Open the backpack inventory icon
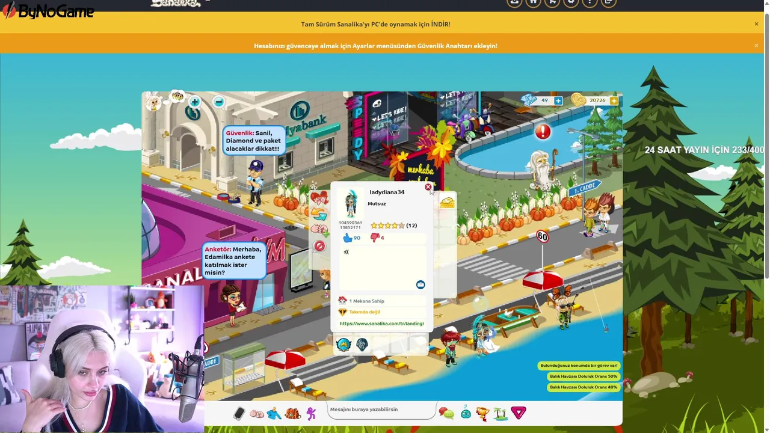 pyautogui.click(x=293, y=414)
